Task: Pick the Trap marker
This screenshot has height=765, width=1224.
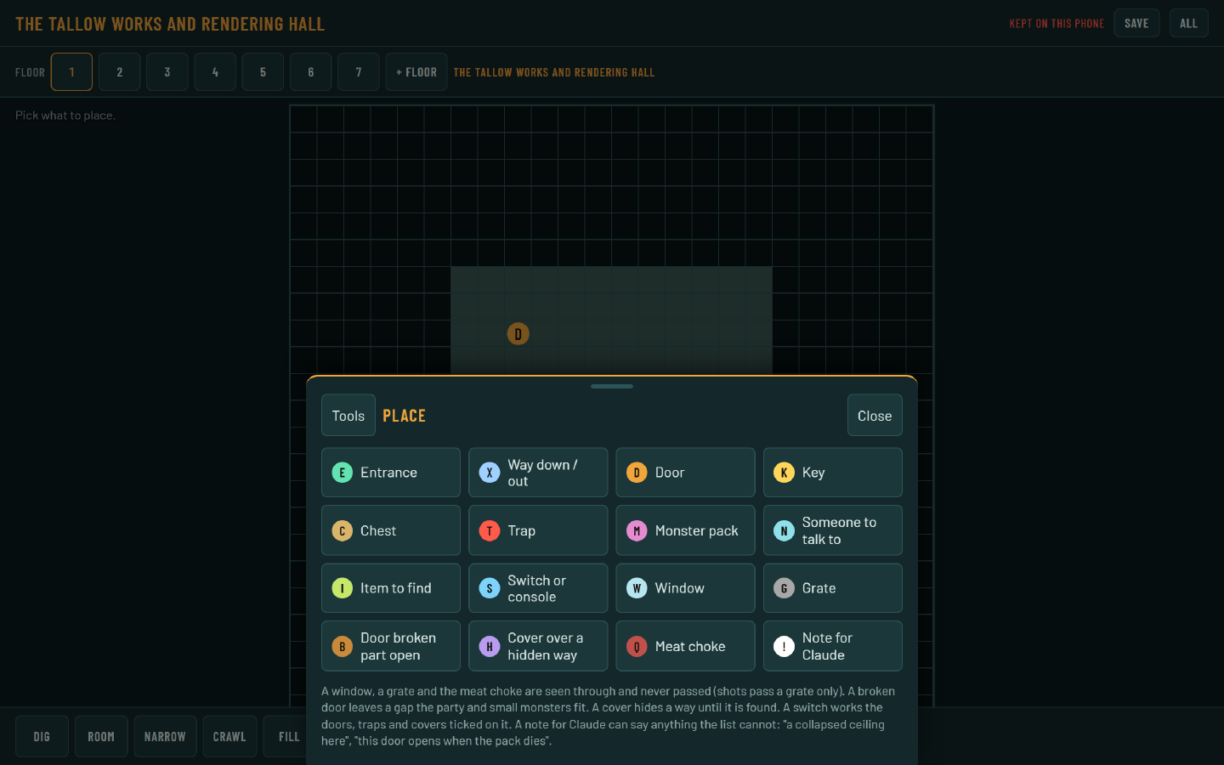Action: click(538, 530)
